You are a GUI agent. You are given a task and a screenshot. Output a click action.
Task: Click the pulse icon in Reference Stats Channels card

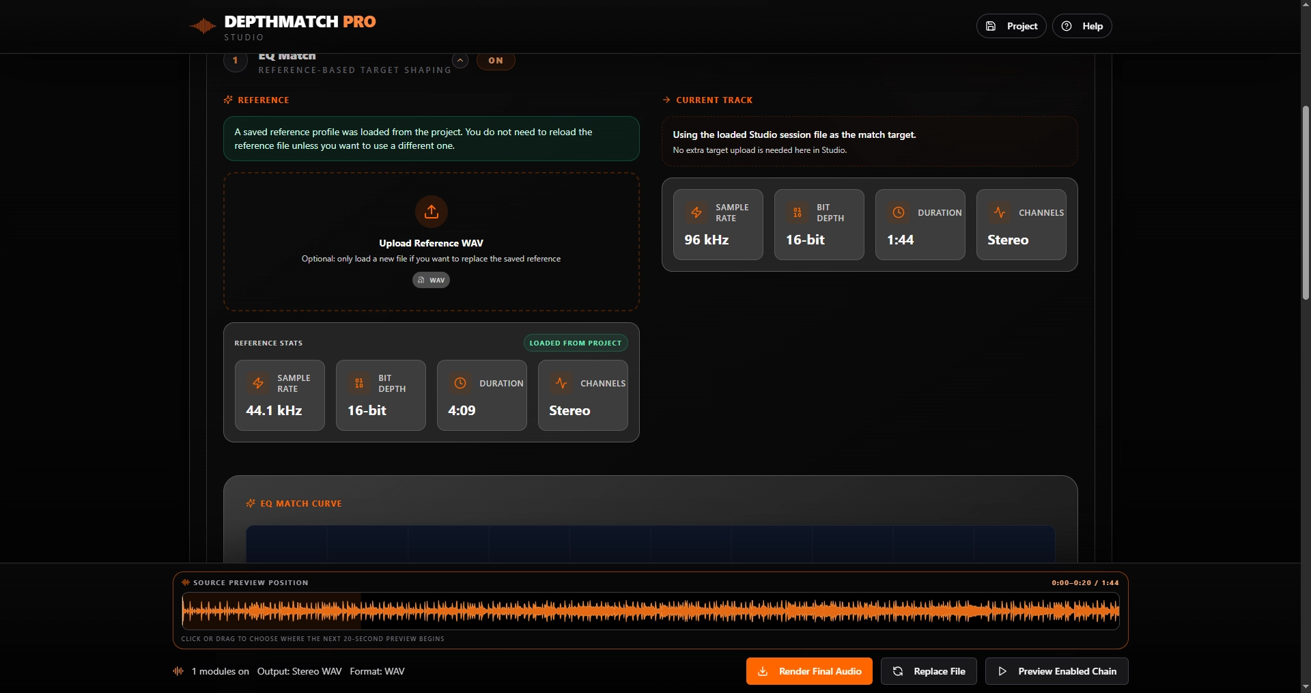click(561, 383)
